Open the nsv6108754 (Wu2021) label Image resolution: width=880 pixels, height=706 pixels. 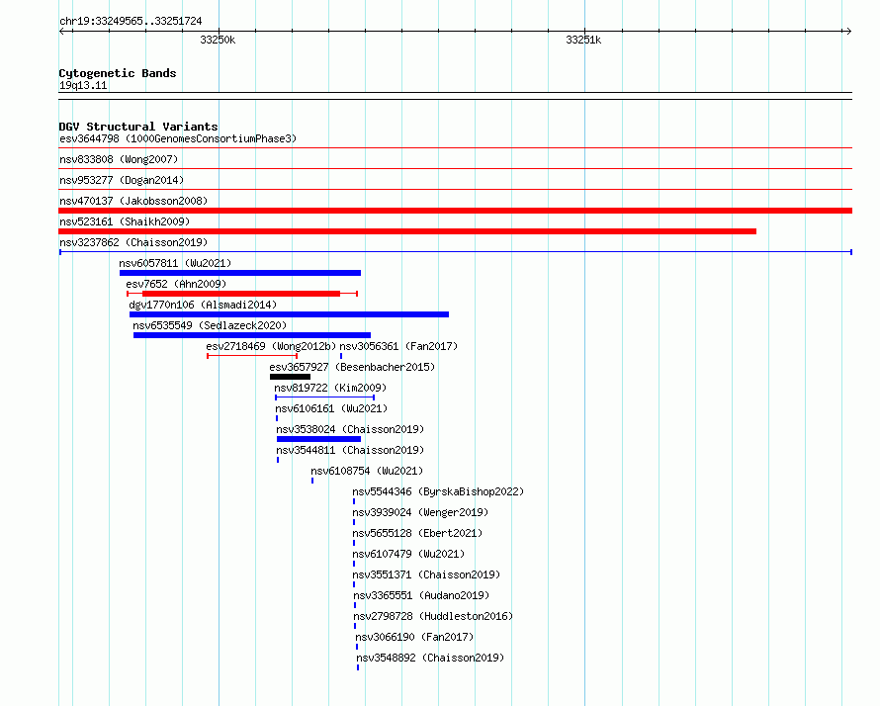tap(367, 471)
